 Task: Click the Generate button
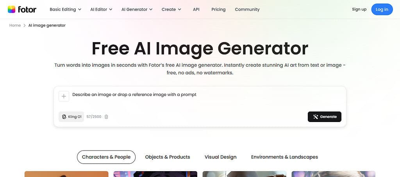click(325, 117)
